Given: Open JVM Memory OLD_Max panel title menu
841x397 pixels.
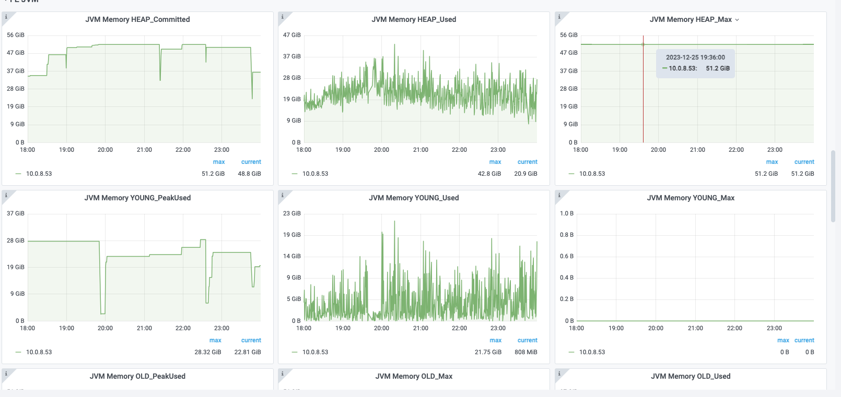Looking at the screenshot, I should click(414, 376).
